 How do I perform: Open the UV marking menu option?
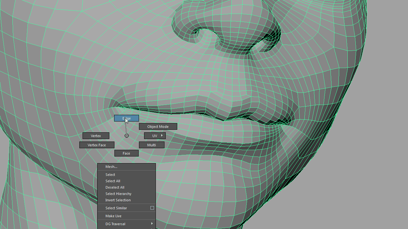[155, 136]
